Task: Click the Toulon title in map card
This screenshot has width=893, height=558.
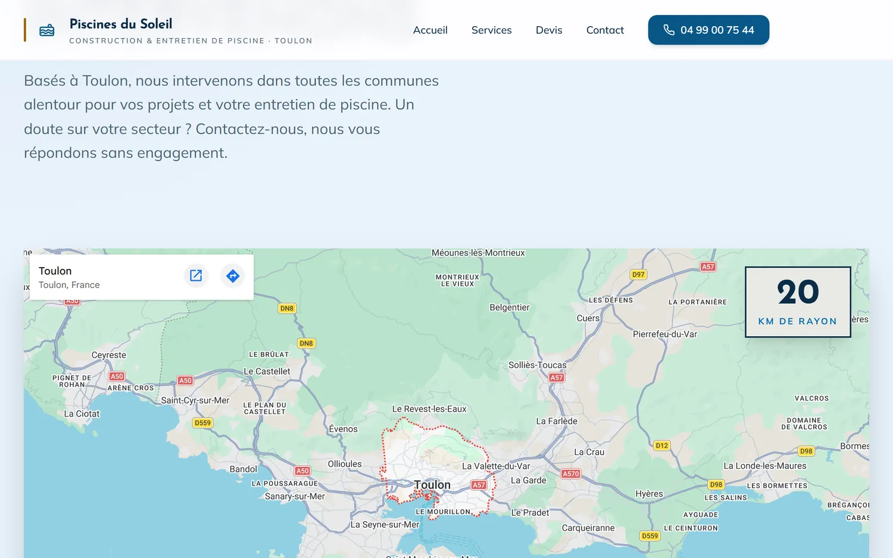Action: (55, 271)
